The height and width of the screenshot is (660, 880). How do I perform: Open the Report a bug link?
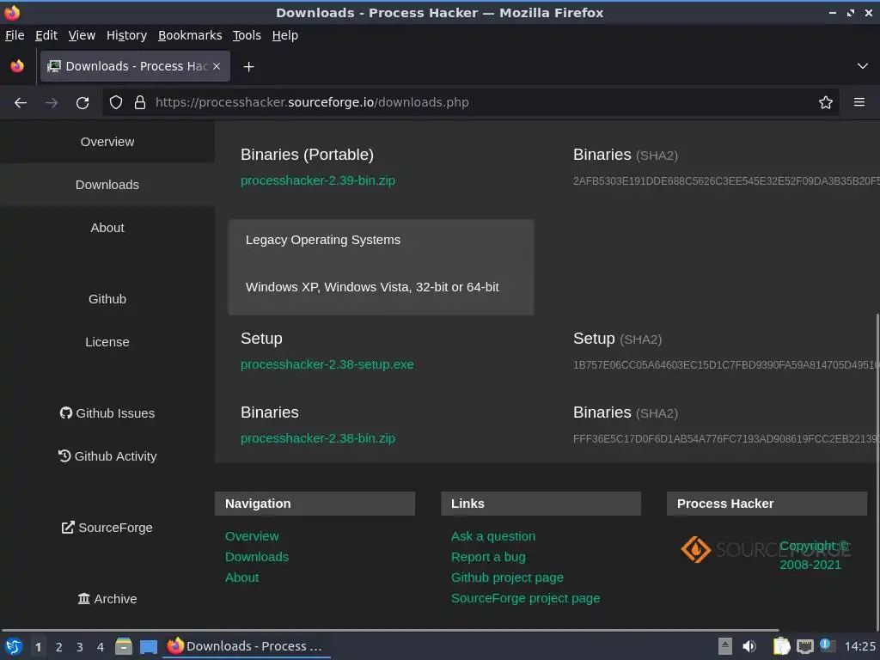coord(488,557)
